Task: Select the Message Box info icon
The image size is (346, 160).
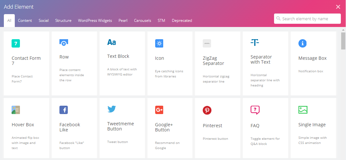Action: (x=302, y=43)
